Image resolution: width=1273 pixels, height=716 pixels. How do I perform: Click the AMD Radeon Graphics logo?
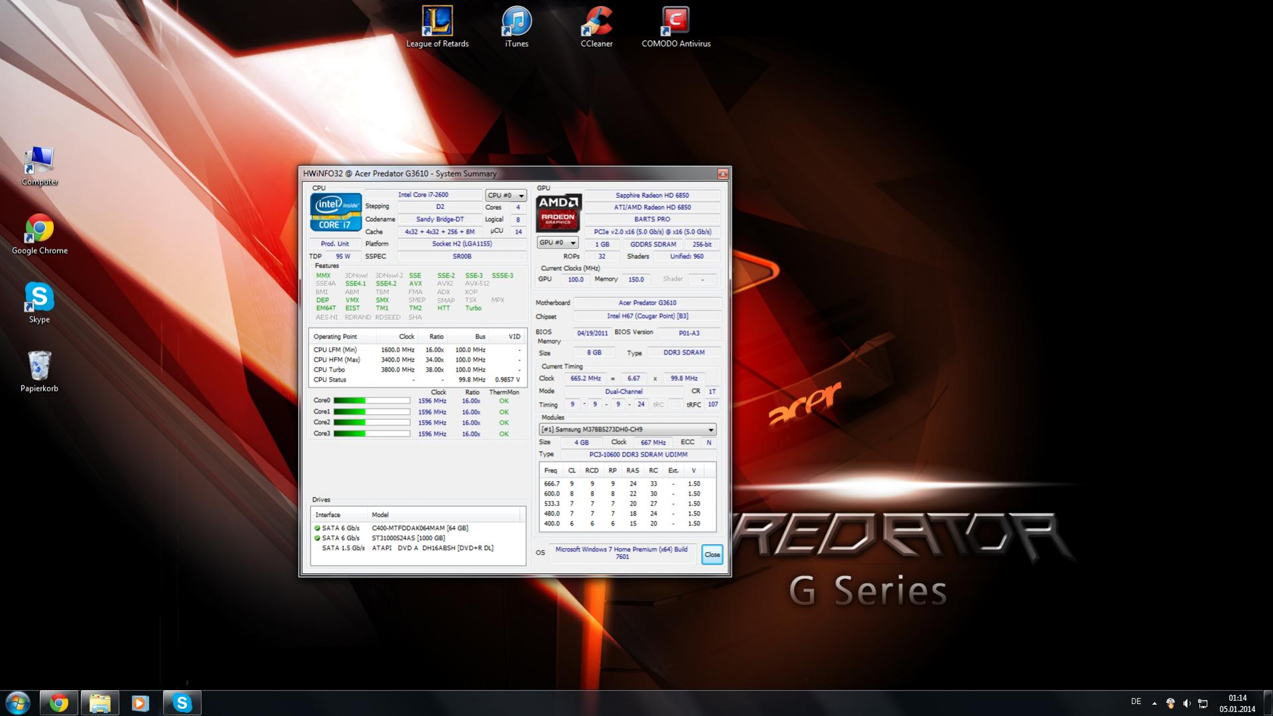[x=559, y=213]
